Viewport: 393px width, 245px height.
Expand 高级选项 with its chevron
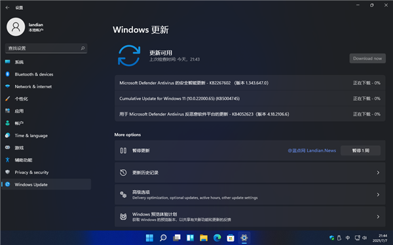click(x=378, y=195)
